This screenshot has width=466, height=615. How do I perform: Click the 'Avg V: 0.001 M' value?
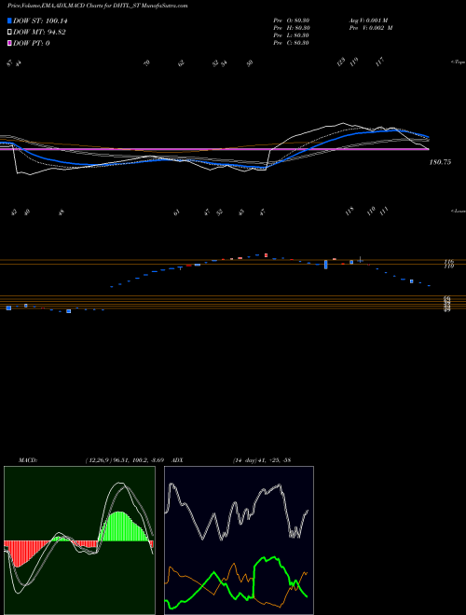pos(370,20)
